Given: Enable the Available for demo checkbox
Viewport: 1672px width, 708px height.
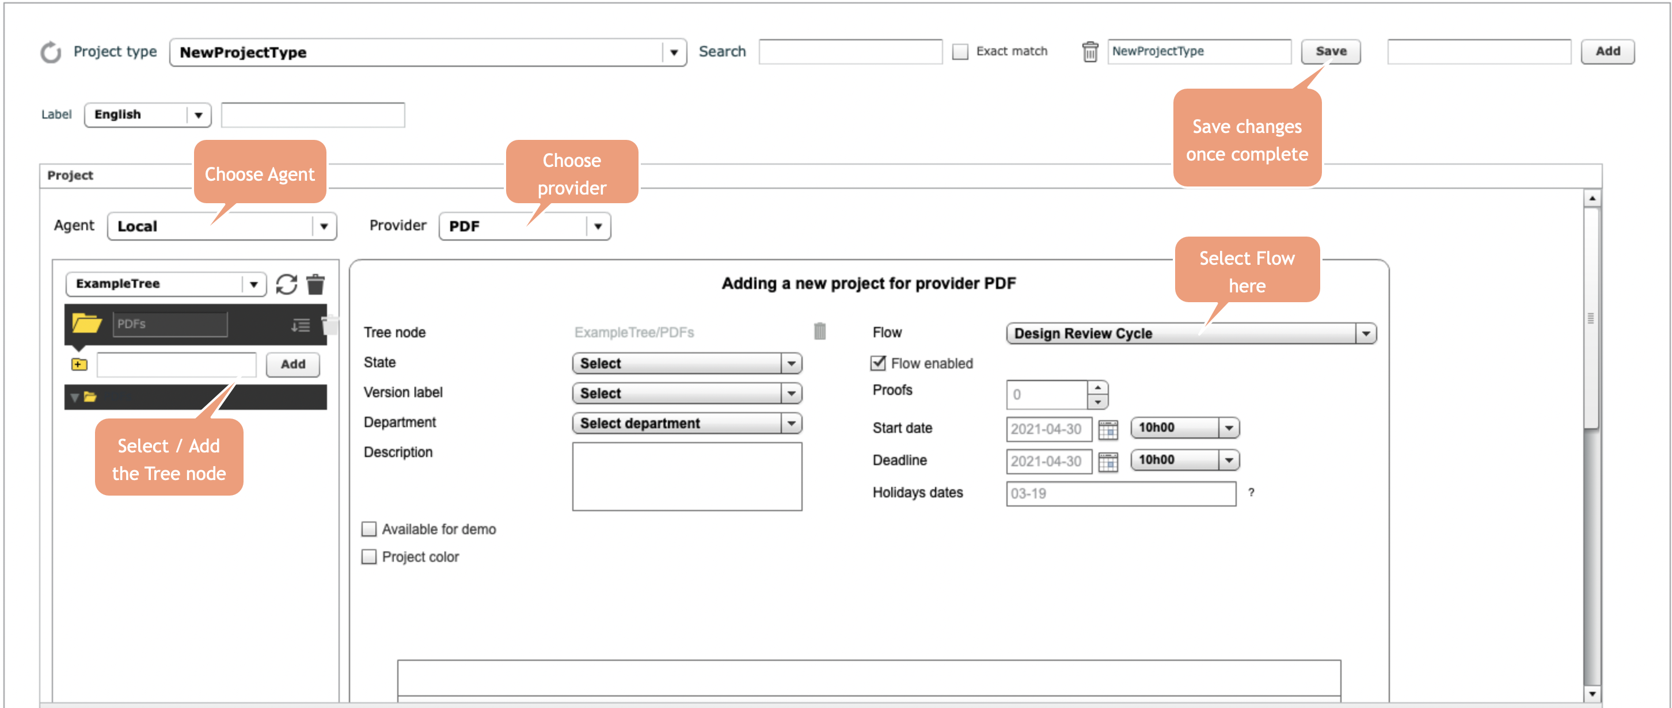Looking at the screenshot, I should tap(368, 530).
